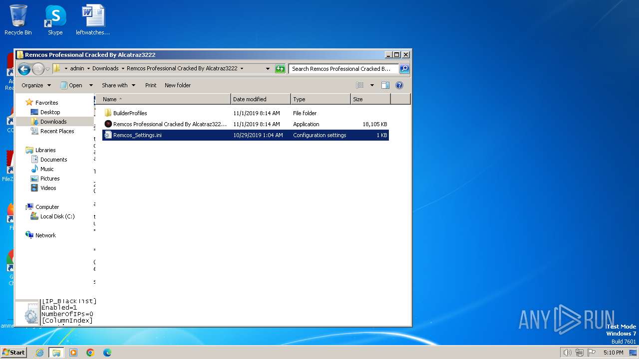This screenshot has width=639, height=359.
Task: Click the Refresh button beside address bar
Action: click(280, 69)
